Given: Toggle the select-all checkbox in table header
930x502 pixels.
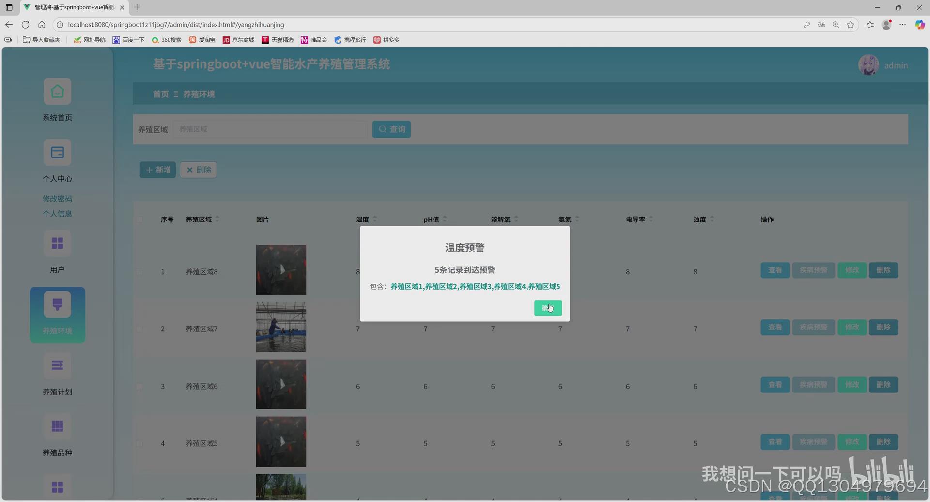Looking at the screenshot, I should point(139,220).
